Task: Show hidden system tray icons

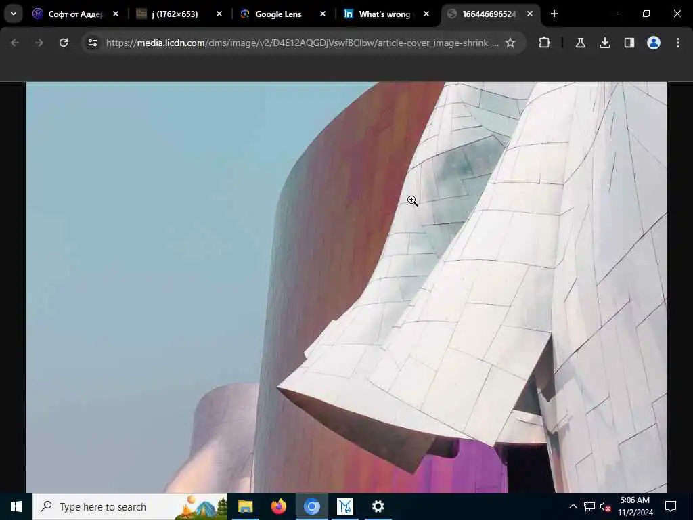Action: point(573,506)
